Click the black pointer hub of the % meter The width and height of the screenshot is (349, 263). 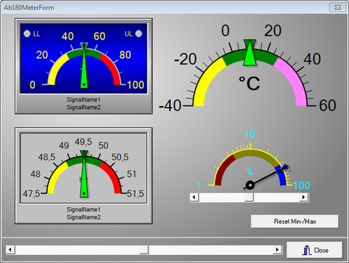250,185
